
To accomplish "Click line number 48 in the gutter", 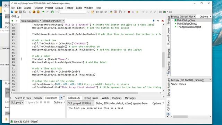I will (13, 59).
